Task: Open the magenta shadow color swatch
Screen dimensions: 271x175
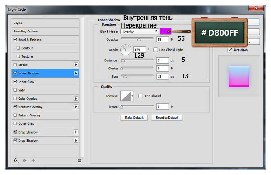Action: tap(165, 32)
